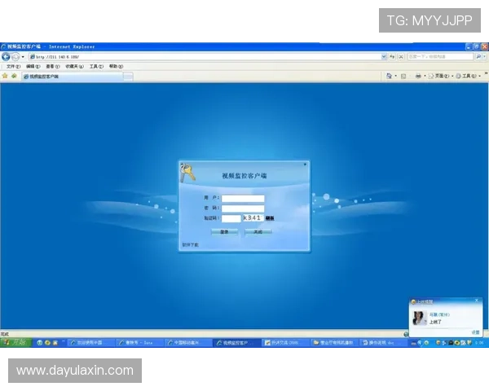Click the home icon in IE command bar

tap(389, 76)
